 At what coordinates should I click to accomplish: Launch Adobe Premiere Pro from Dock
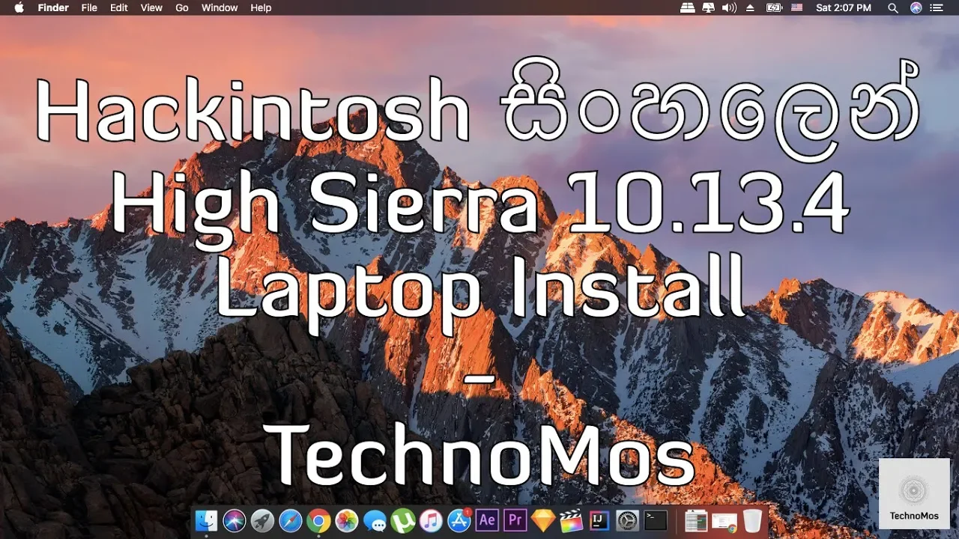(x=515, y=520)
